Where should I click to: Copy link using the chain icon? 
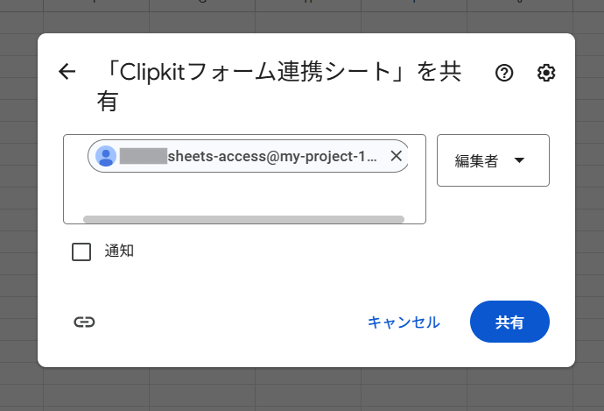pos(84,322)
